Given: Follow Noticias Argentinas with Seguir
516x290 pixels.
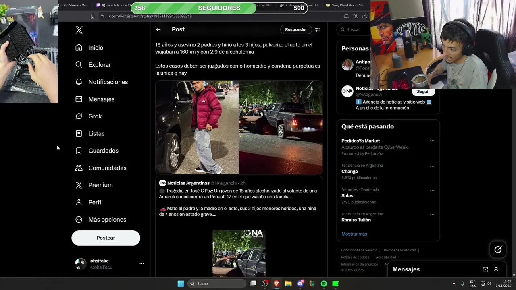Looking at the screenshot, I should coord(423,91).
